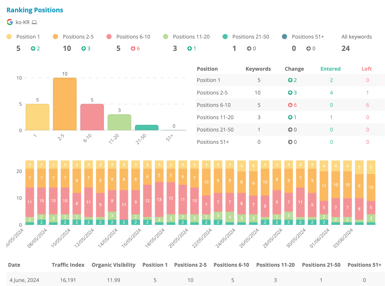Viewport: 385px width, 286px height.
Task: Toggle the Positions 6-10 pink legend swatch
Action: pyautogui.click(x=109, y=37)
